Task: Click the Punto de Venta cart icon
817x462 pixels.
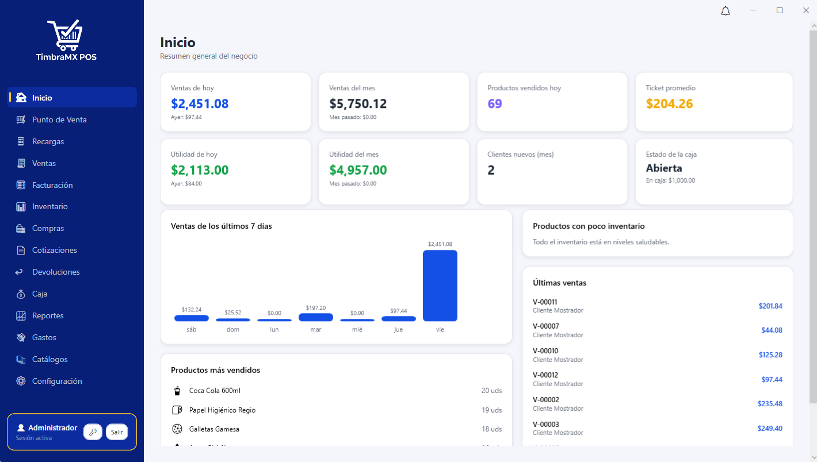Action: pos(21,120)
